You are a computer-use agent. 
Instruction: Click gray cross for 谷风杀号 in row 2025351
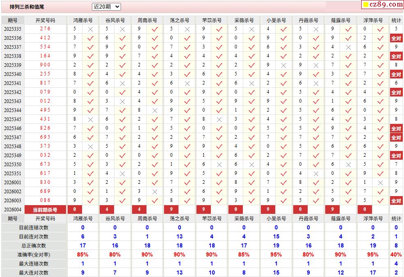[x=122, y=174]
